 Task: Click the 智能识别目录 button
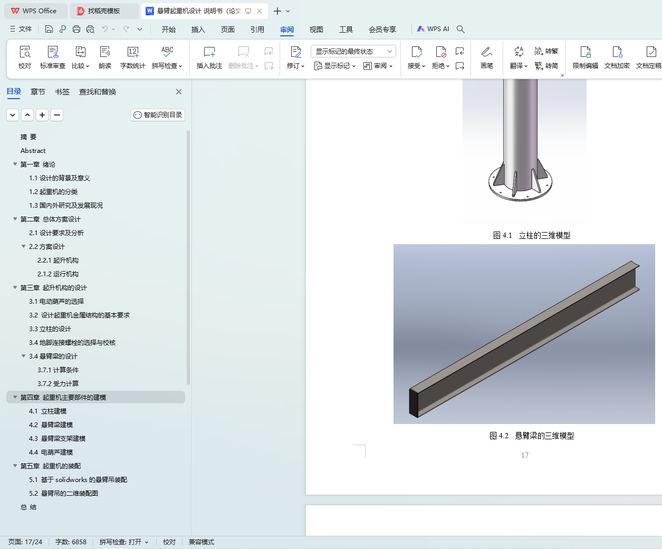pos(158,114)
